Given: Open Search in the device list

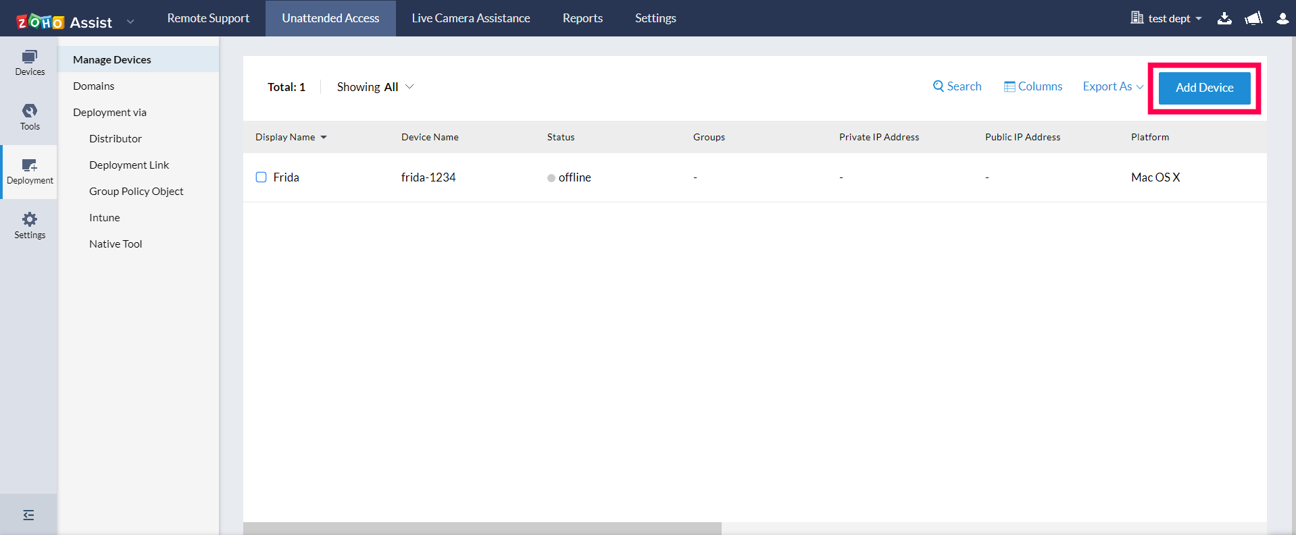Looking at the screenshot, I should 957,86.
